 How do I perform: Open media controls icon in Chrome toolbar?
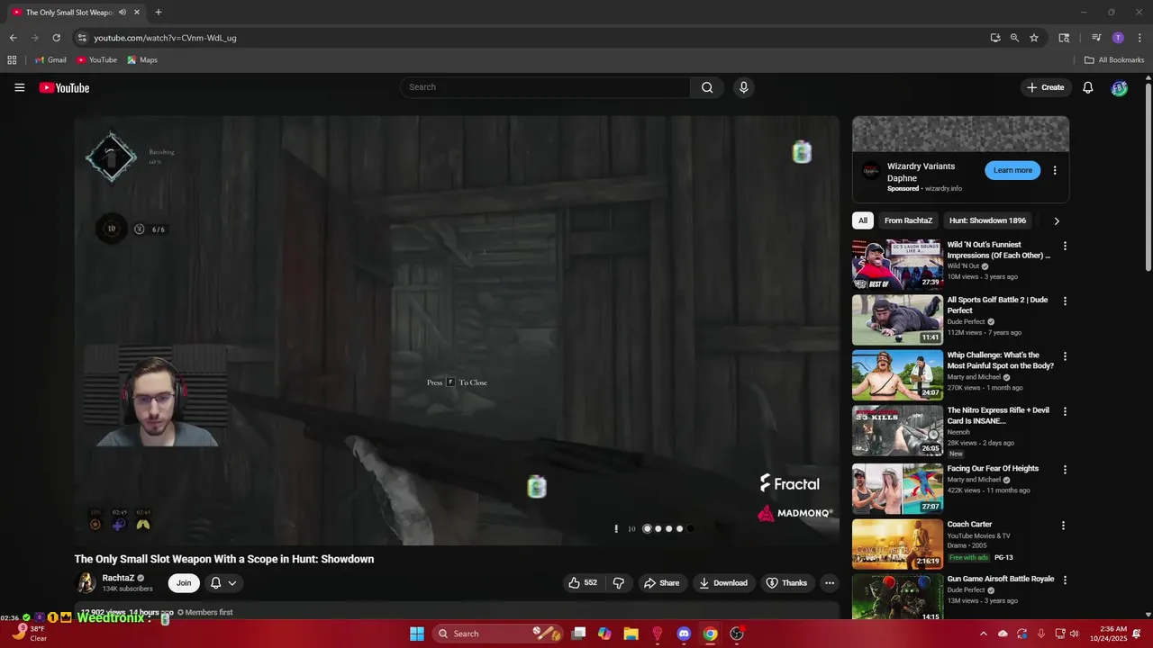(x=1096, y=38)
